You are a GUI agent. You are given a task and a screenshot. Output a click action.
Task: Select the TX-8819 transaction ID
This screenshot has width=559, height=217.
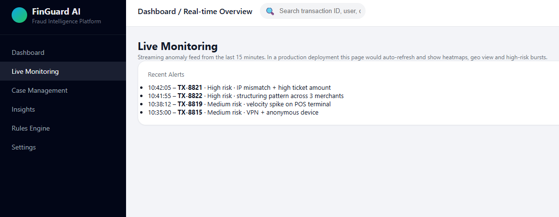190,104
